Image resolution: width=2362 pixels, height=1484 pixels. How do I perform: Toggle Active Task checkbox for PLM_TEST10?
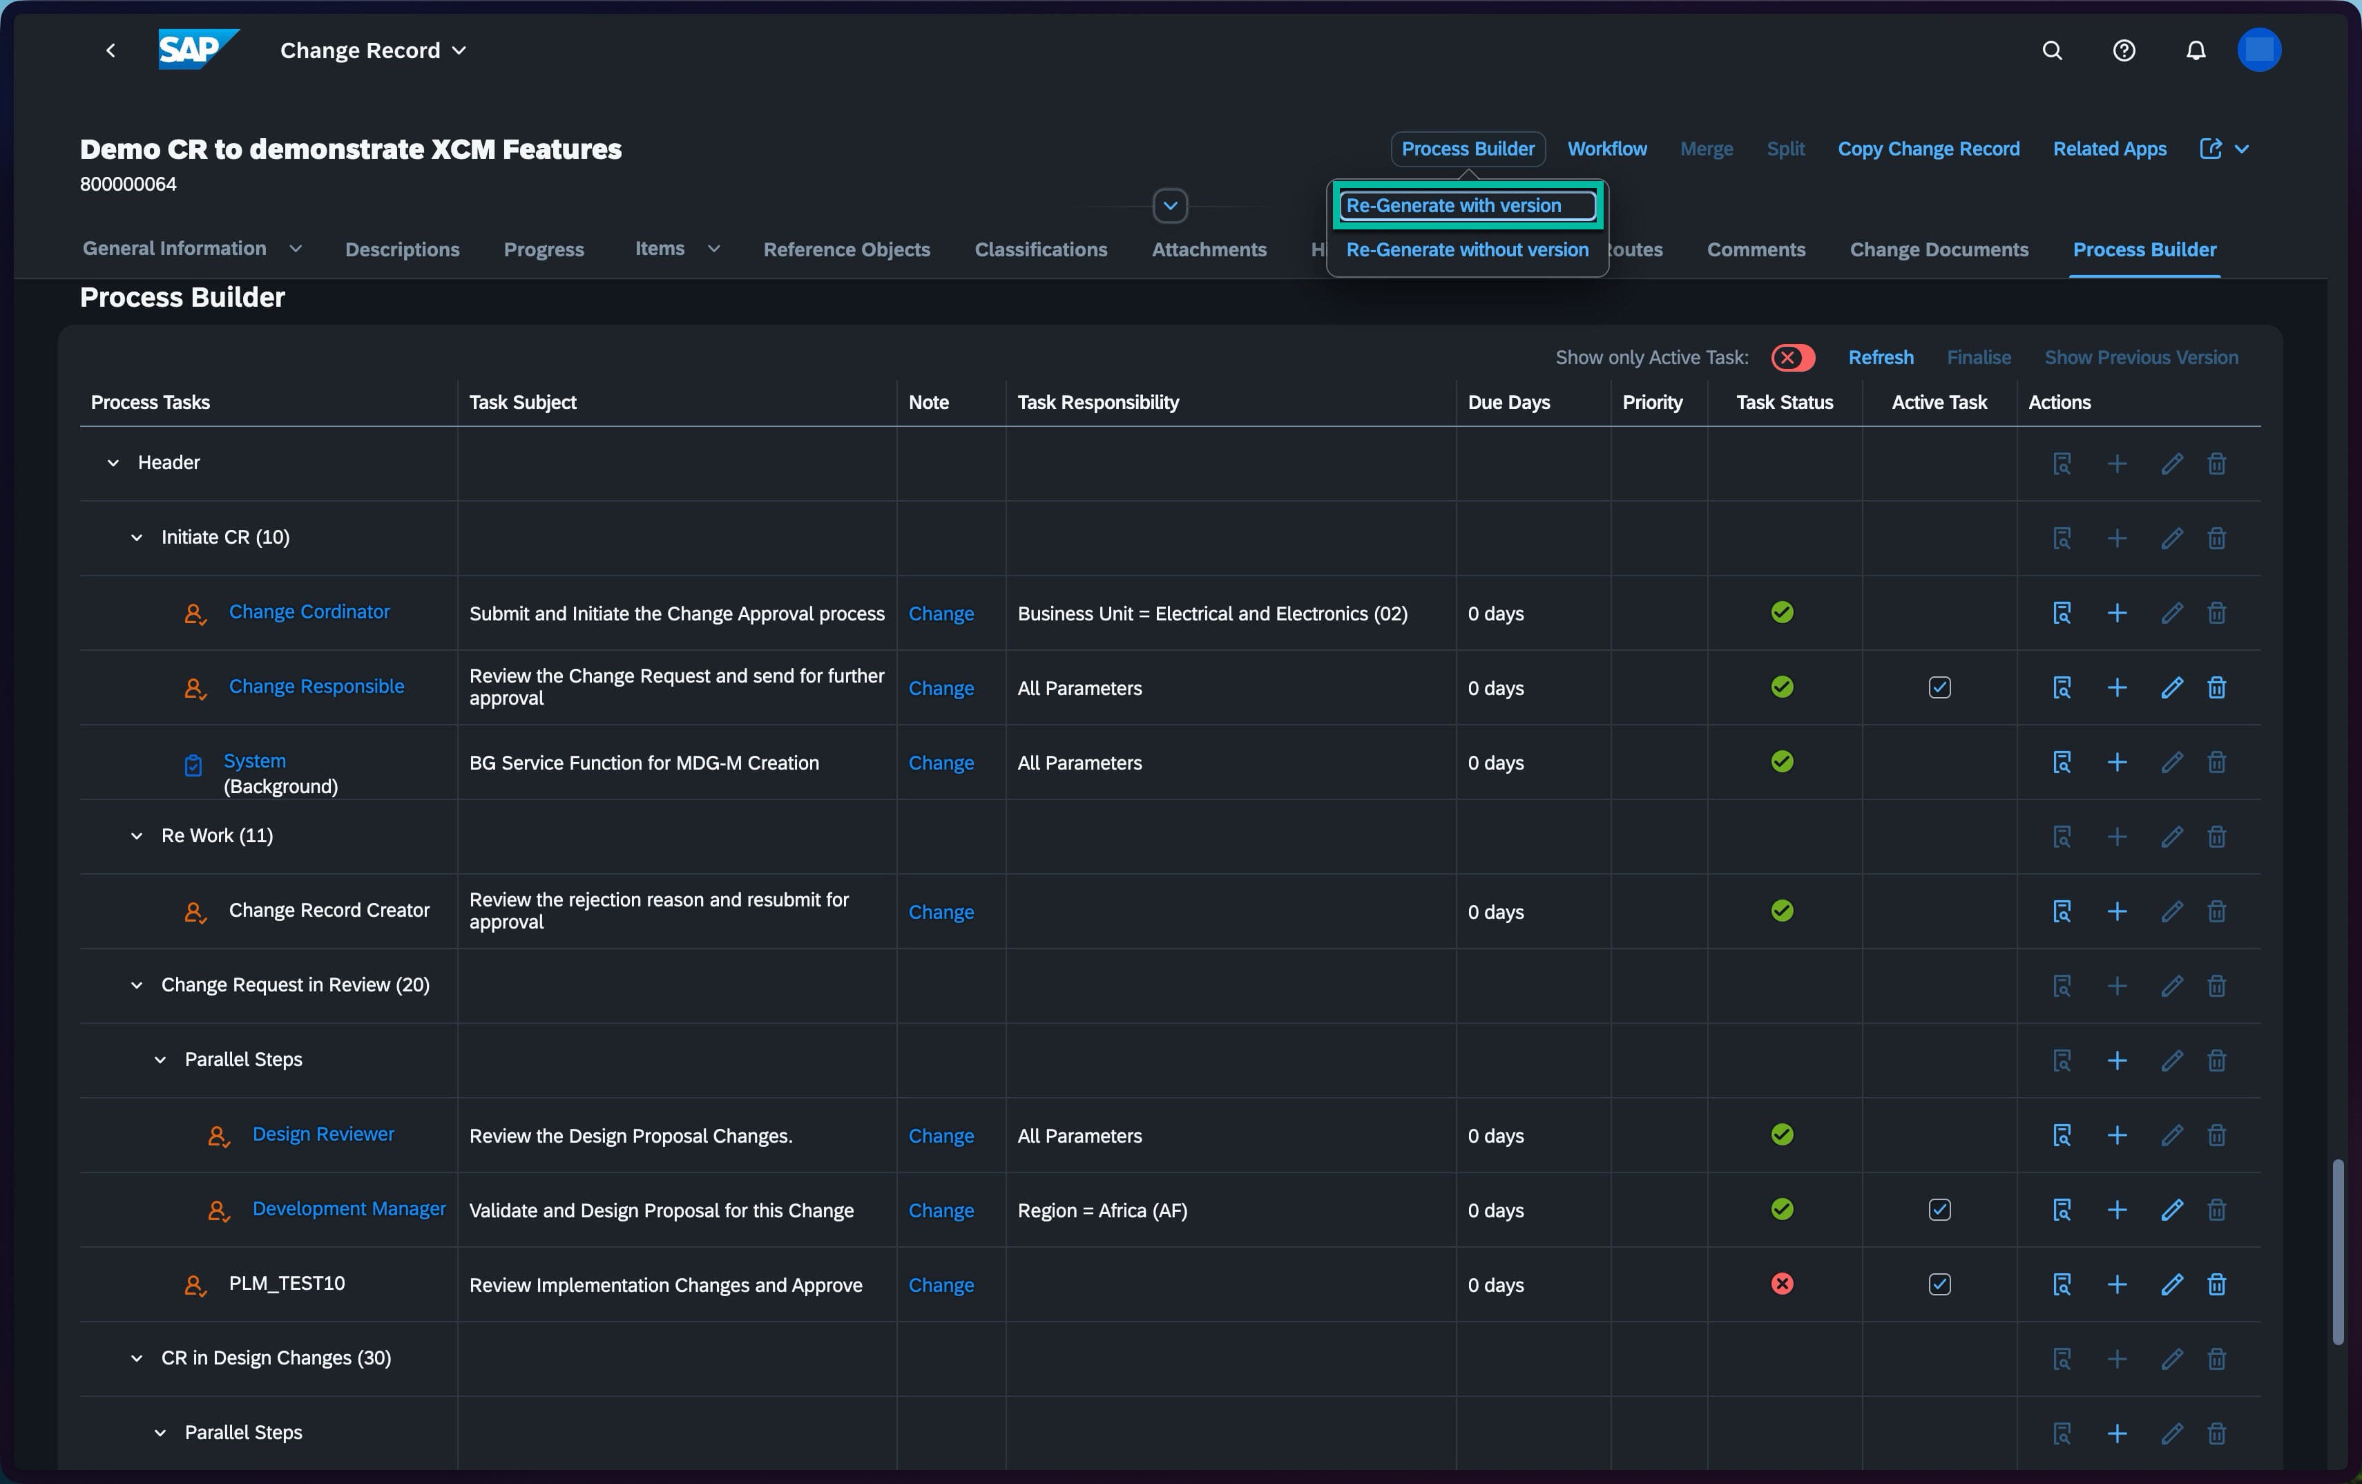click(1939, 1284)
